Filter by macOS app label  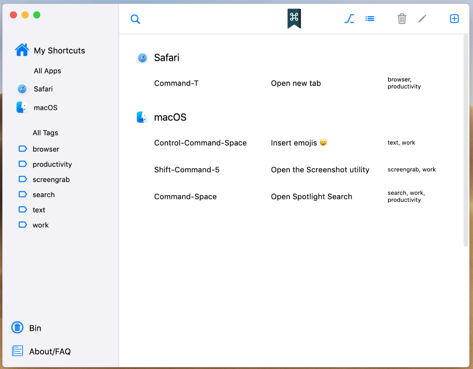point(46,108)
